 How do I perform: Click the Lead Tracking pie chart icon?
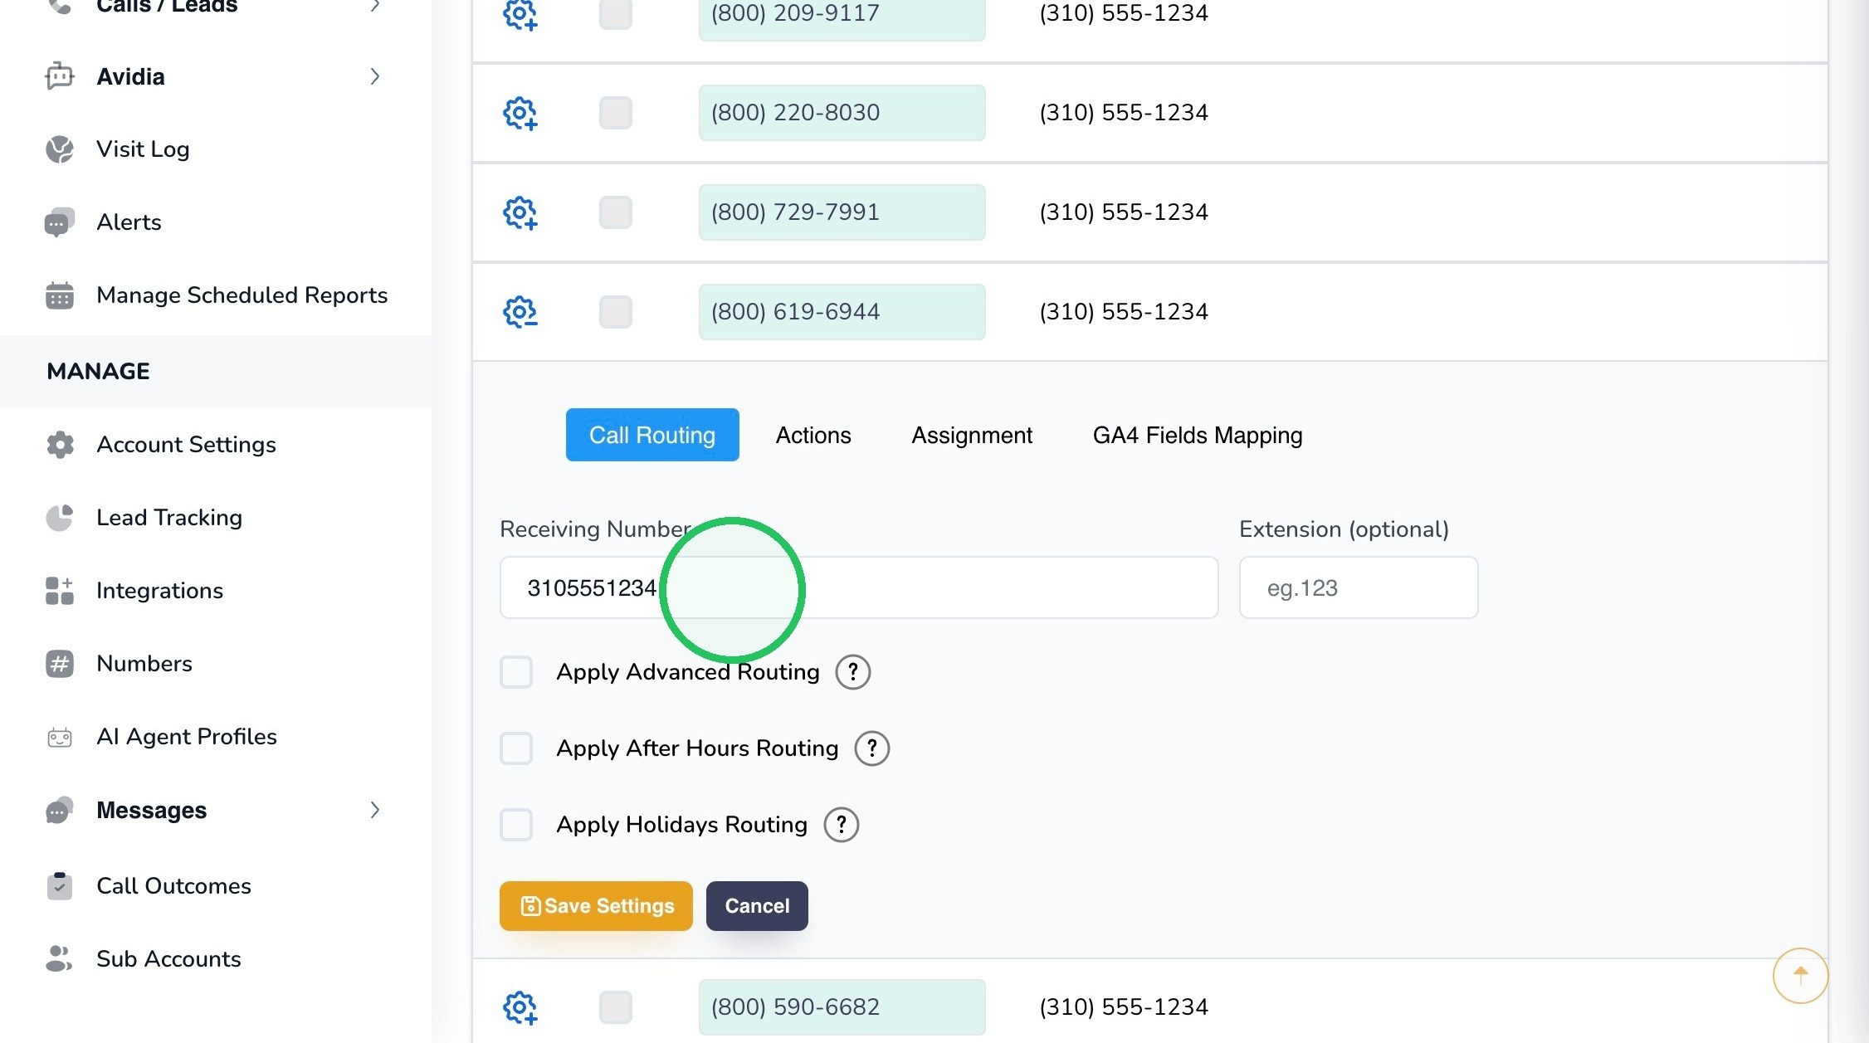point(60,518)
